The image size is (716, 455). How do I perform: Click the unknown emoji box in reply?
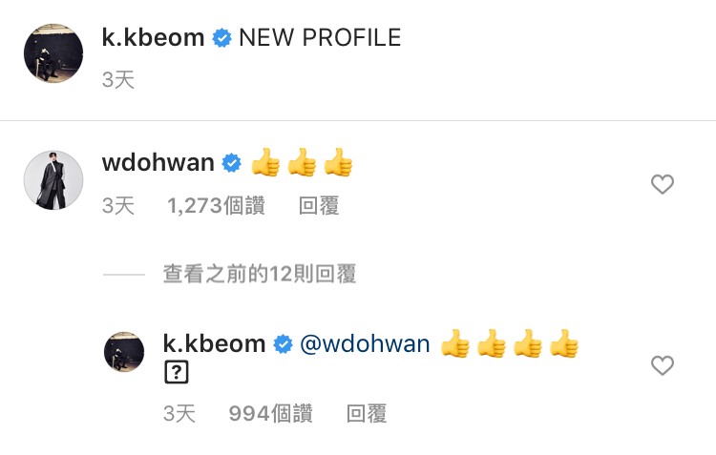coord(176,372)
